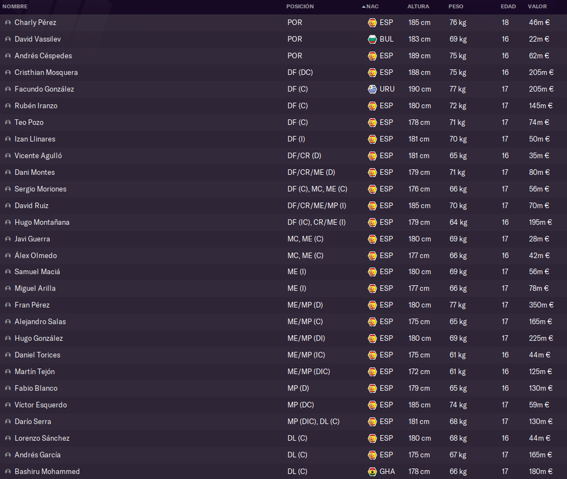Screen dimensions: 567x479
Task: Click the 195m € value for Hugo Montañana
Action: pos(540,222)
